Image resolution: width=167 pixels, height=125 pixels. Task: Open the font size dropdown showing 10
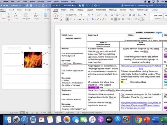point(83,15)
